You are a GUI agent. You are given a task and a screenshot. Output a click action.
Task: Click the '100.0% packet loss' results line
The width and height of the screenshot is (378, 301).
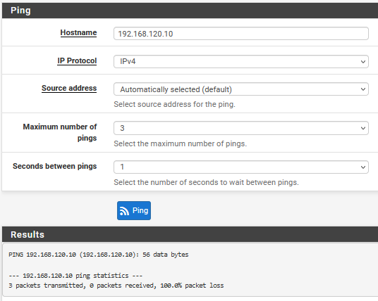(116, 286)
